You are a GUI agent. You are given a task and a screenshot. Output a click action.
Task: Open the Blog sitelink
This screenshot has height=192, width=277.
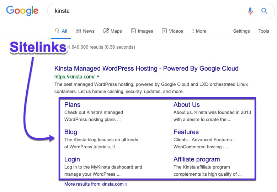tap(70, 132)
